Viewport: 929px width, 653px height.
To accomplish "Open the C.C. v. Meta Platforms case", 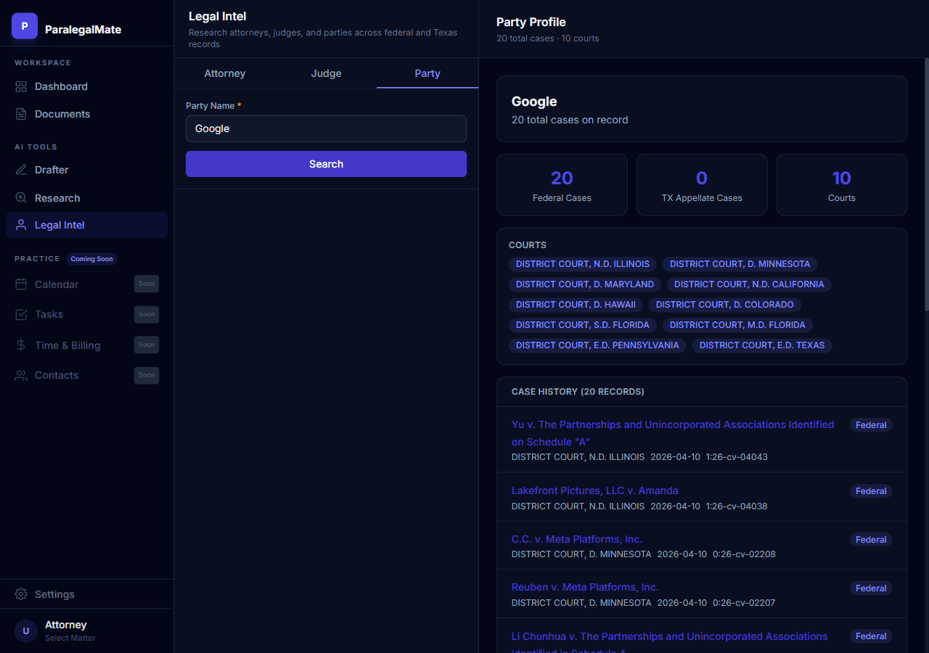I will coord(576,539).
